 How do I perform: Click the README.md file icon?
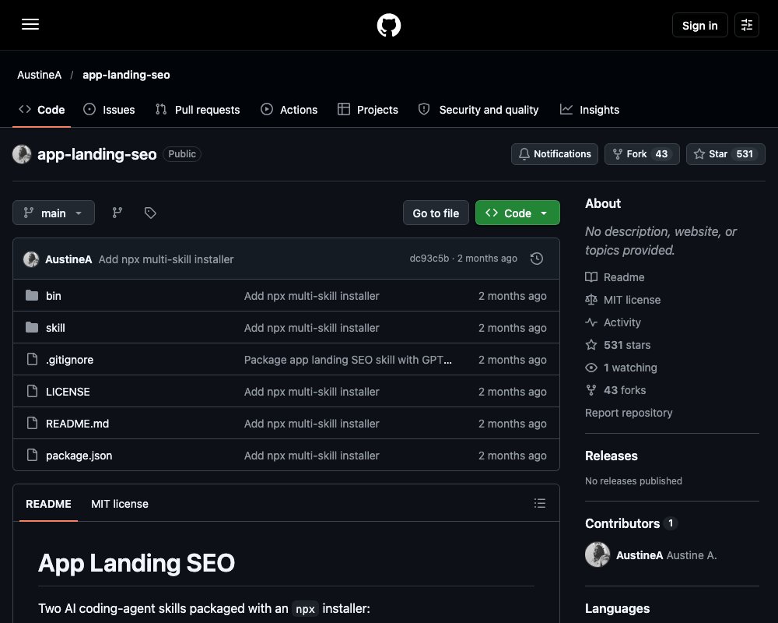(32, 424)
